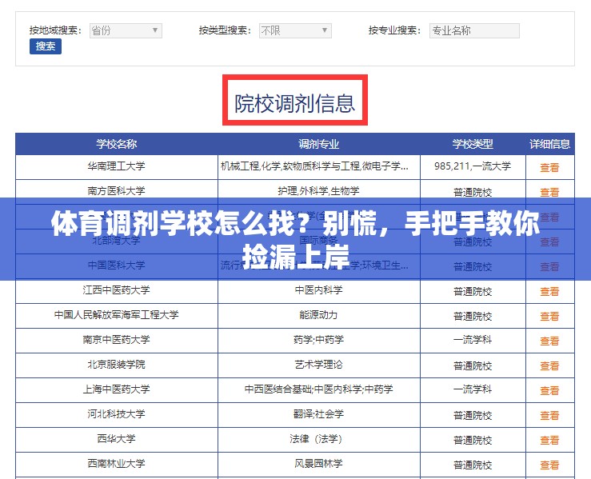Click the 按类型搜索 label

coord(225,30)
